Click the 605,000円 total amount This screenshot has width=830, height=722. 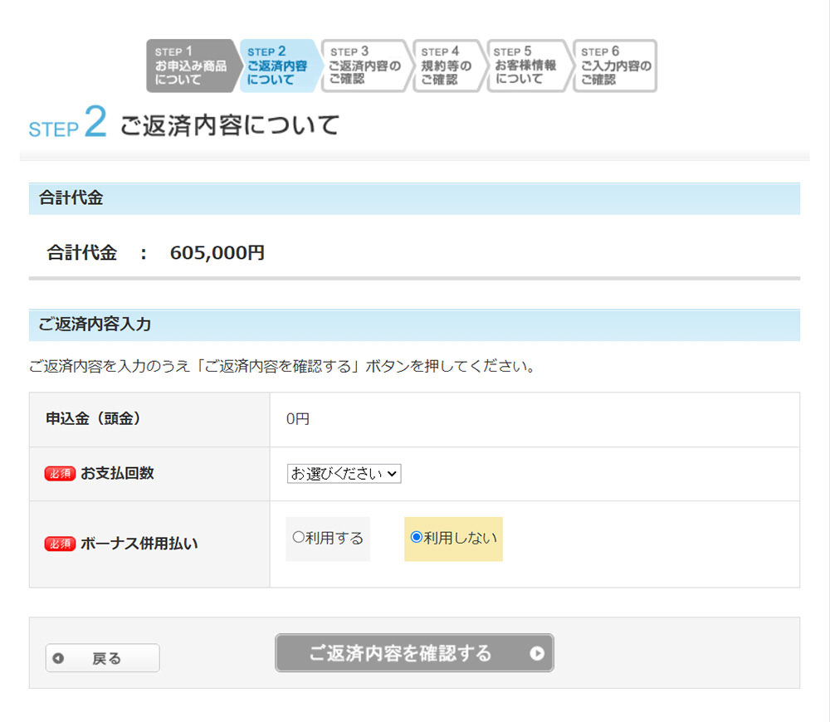[x=217, y=253]
